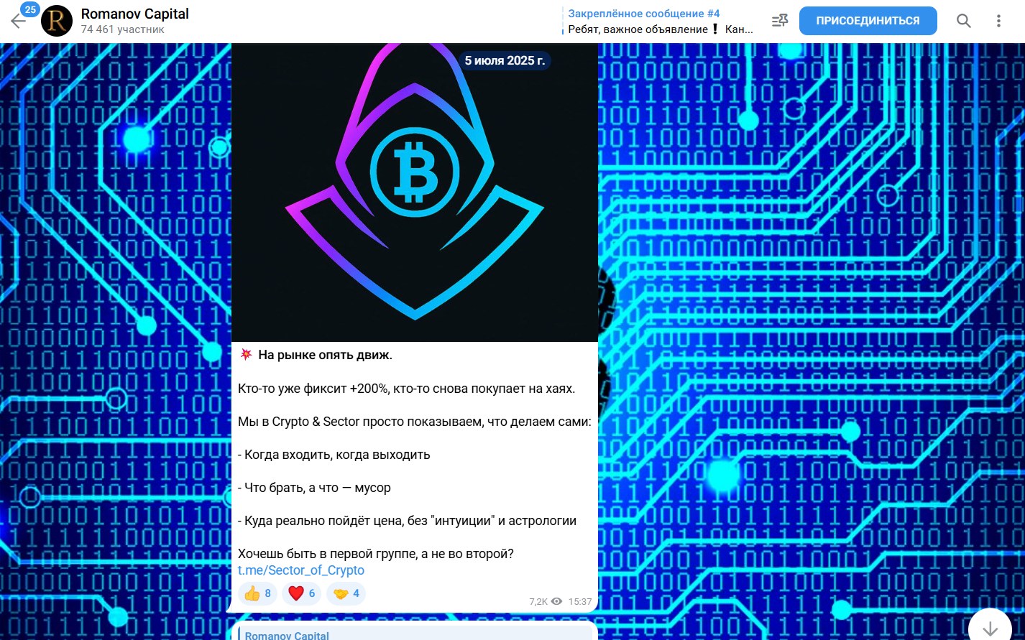Click the 5 июля 2025 date badge
The height and width of the screenshot is (640, 1025).
(x=505, y=61)
